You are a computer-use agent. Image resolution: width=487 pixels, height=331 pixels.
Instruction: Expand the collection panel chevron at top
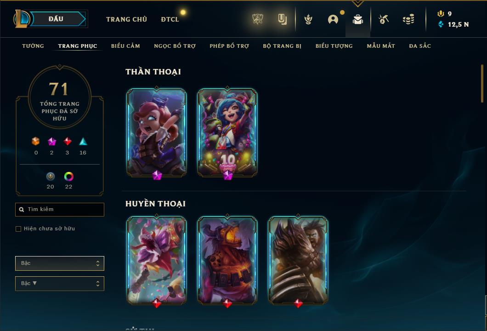tap(358, 3)
